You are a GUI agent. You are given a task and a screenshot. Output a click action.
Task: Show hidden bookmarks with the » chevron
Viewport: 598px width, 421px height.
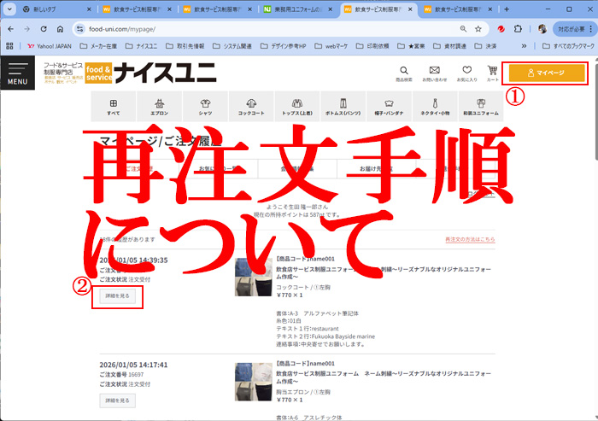point(524,46)
